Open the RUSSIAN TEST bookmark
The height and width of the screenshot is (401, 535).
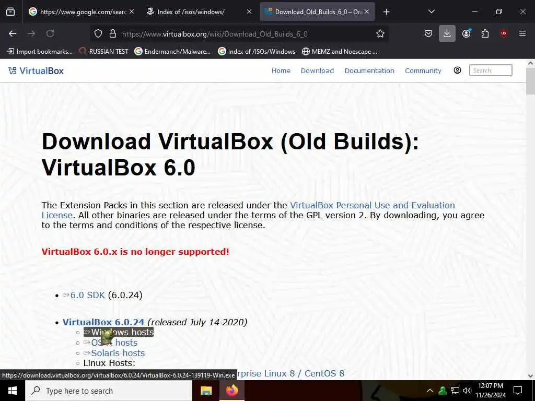[104, 52]
